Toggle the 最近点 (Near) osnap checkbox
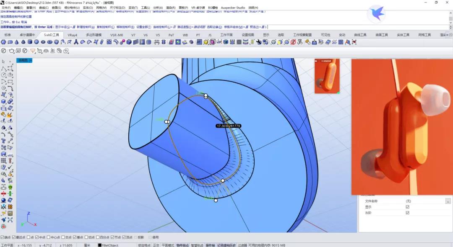Viewport: 453px width, 247px height. [13, 237]
